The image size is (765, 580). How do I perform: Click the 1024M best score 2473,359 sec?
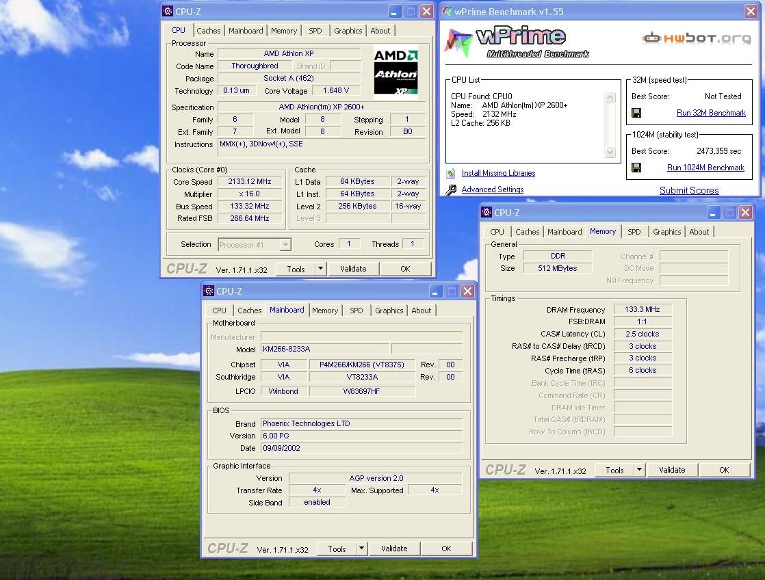(718, 151)
